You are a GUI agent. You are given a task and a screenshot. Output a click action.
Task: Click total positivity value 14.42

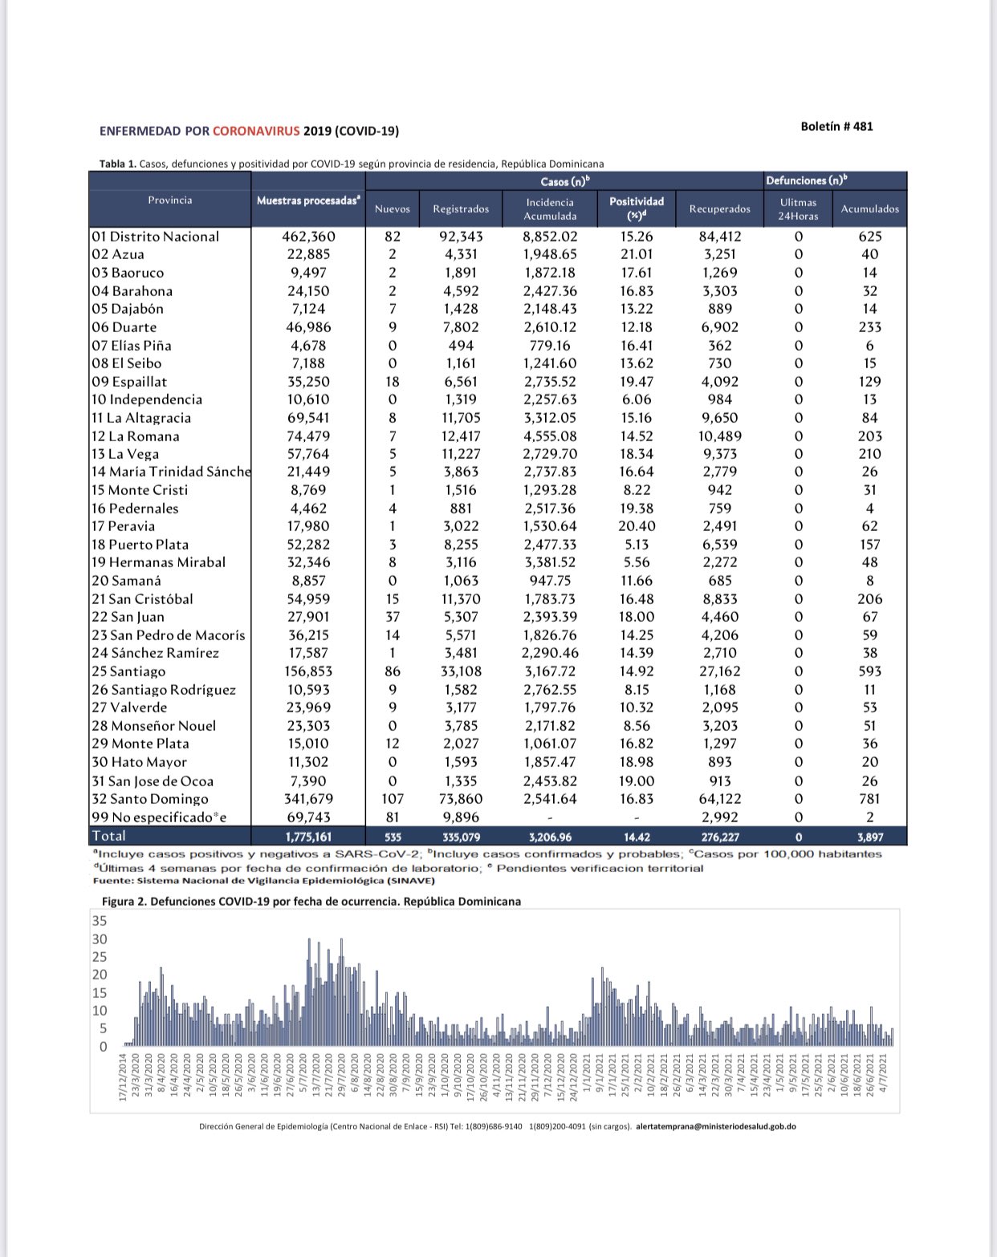click(x=637, y=837)
